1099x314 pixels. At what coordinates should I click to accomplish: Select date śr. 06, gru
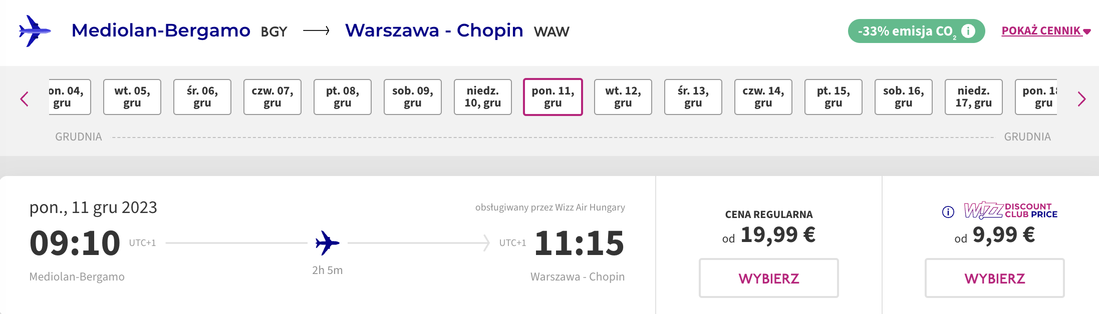(x=202, y=97)
